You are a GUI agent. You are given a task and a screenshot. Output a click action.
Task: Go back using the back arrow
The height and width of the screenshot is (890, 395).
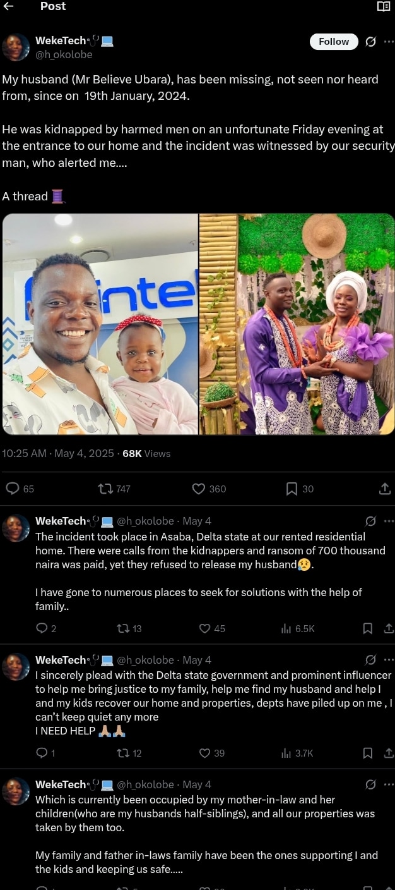[x=9, y=6]
